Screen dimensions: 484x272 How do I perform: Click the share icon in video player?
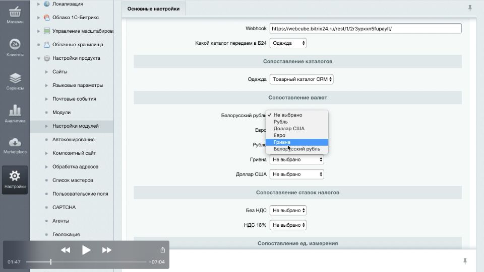coord(162,250)
